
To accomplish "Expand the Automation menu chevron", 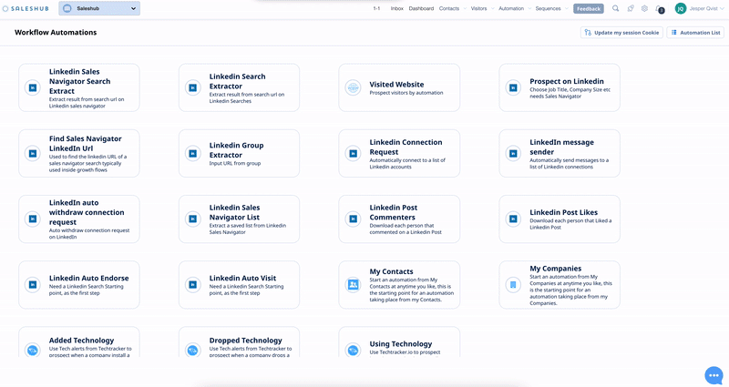I will 529,8.
